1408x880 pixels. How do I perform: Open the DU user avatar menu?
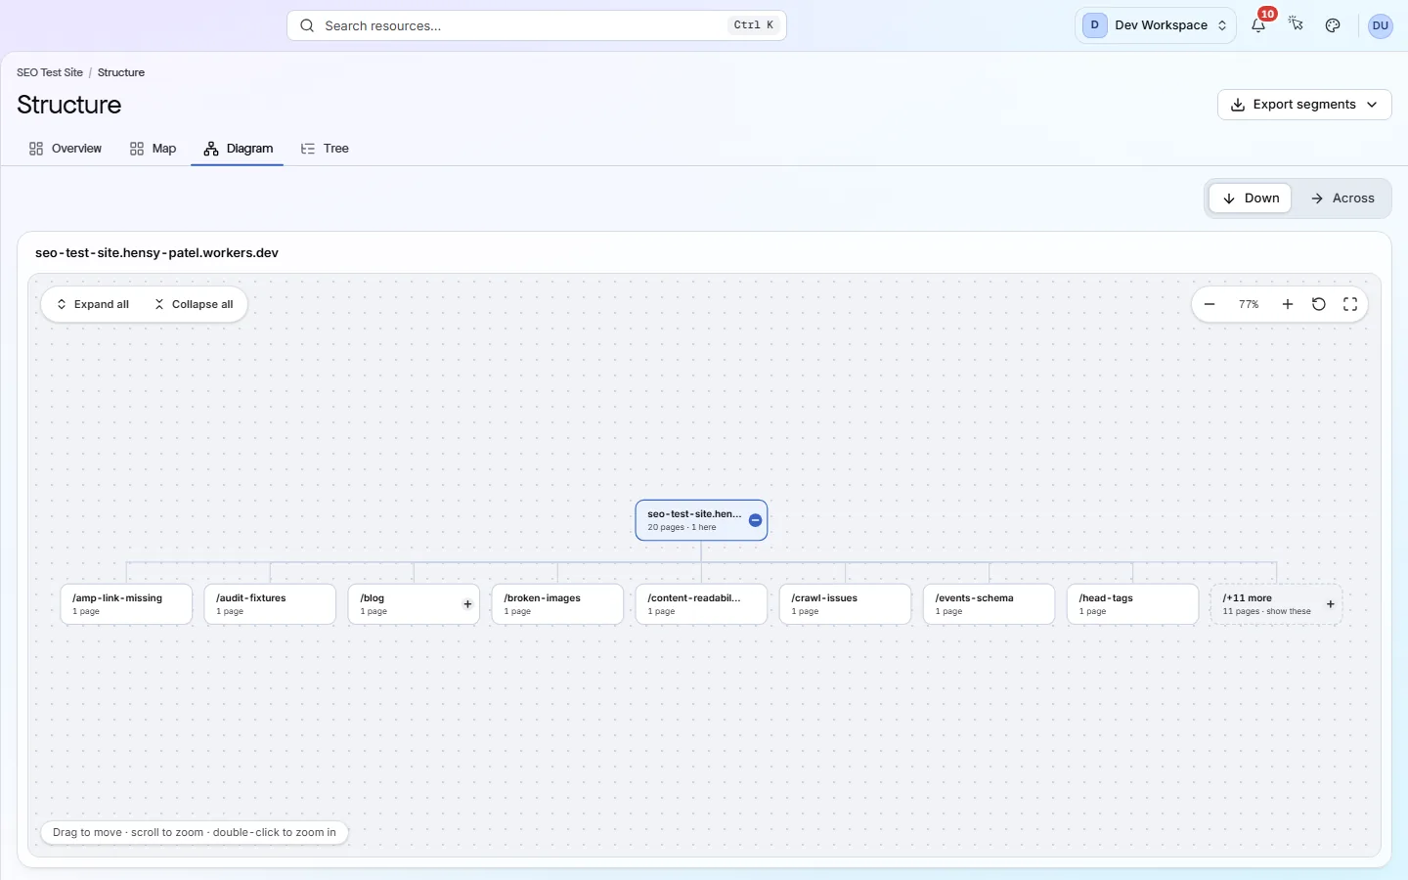[1381, 25]
